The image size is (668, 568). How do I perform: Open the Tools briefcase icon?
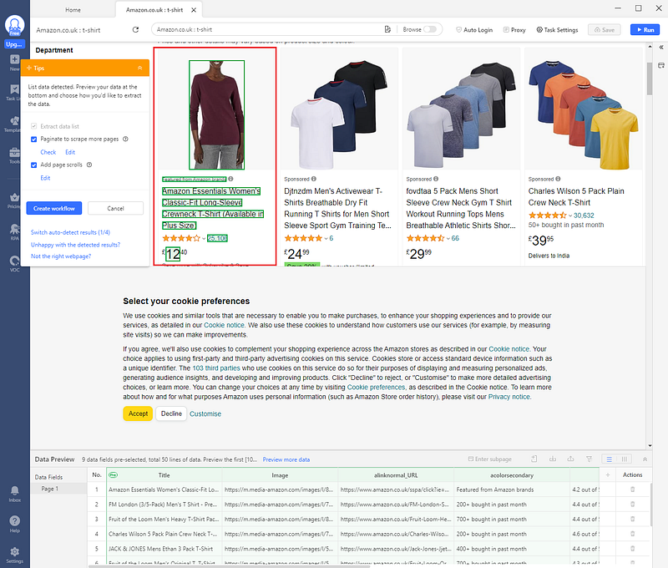14,152
